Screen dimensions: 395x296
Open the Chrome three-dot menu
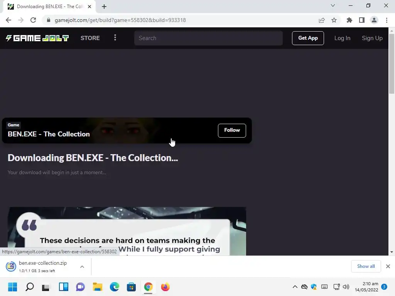point(387,20)
